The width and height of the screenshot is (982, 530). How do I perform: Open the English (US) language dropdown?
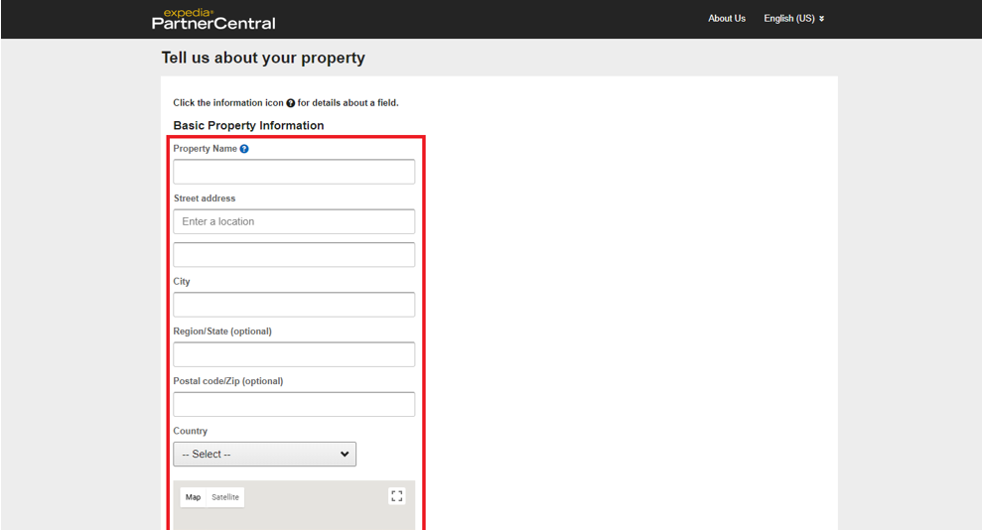pos(793,19)
